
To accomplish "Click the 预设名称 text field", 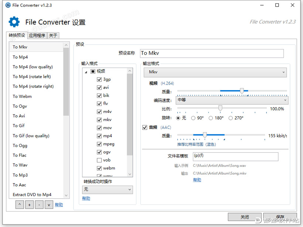I will coord(212,53).
